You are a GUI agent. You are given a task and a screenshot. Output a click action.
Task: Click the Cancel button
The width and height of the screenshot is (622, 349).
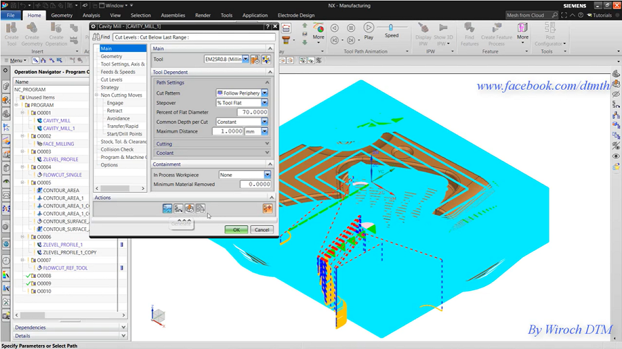[262, 229]
